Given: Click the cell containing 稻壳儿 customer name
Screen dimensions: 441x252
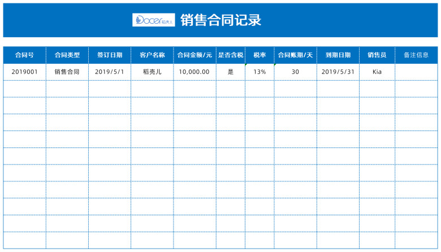Looking at the screenshot, I should pos(152,72).
